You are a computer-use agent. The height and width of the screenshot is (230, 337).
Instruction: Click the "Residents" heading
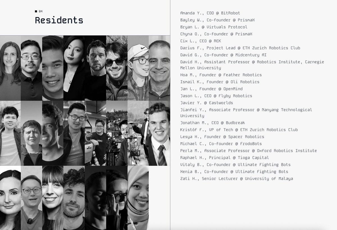[x=59, y=20]
